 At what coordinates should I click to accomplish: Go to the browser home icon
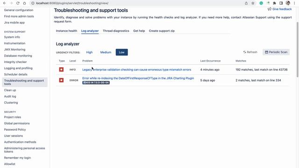pyautogui.click(x=24, y=3)
